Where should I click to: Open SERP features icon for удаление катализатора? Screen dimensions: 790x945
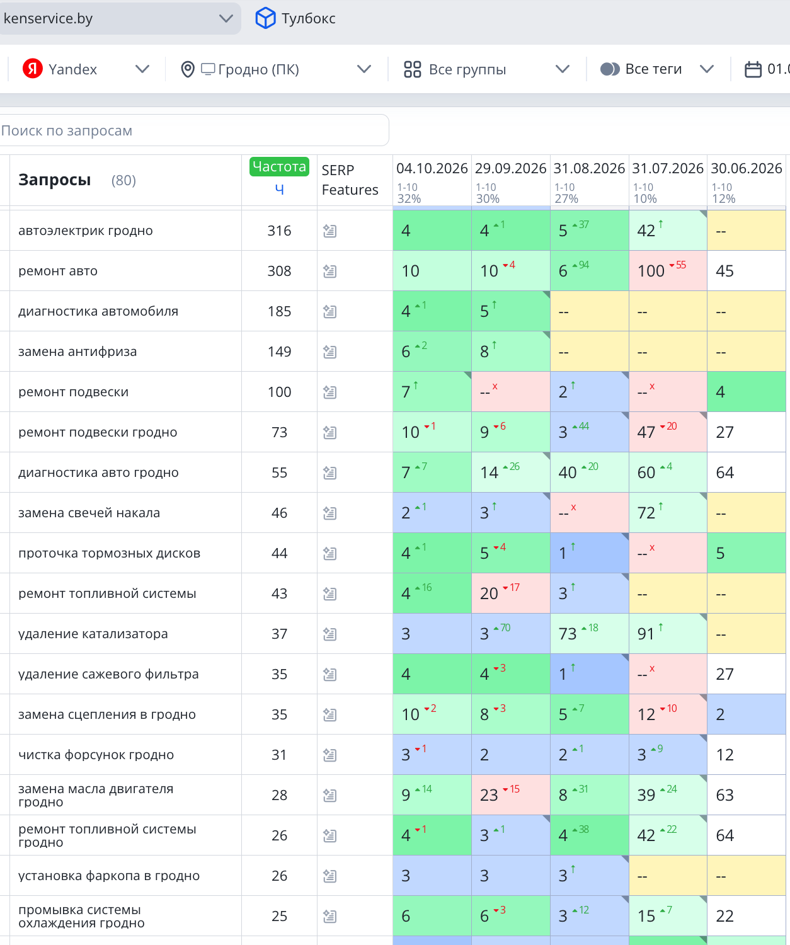[x=329, y=634]
